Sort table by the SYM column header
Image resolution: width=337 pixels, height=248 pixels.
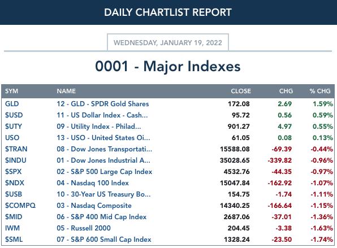(x=12, y=91)
